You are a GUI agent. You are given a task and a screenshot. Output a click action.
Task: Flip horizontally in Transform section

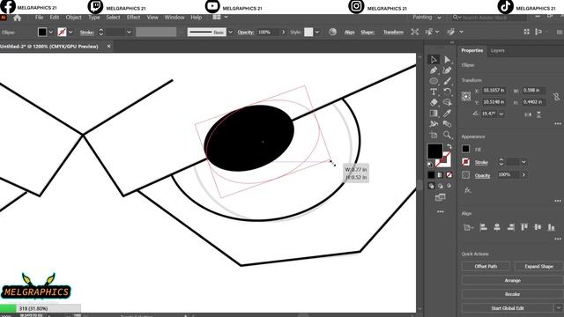click(528, 114)
